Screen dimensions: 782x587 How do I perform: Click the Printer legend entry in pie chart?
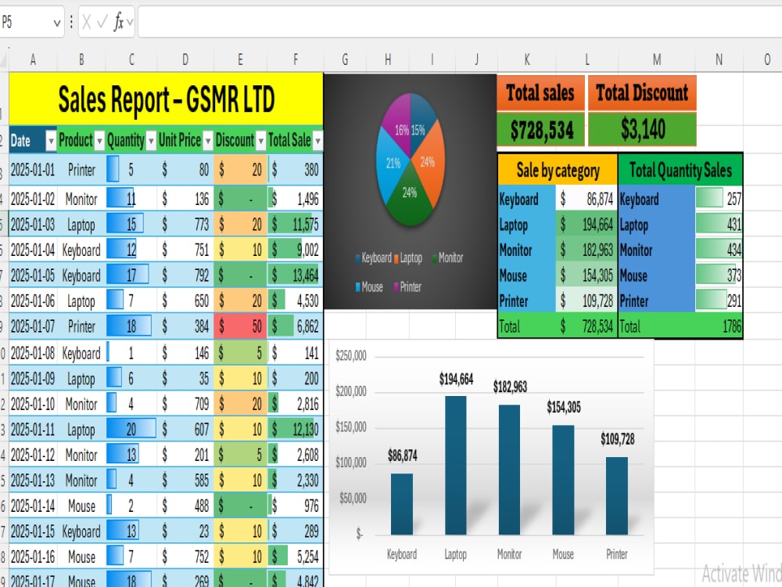407,287
